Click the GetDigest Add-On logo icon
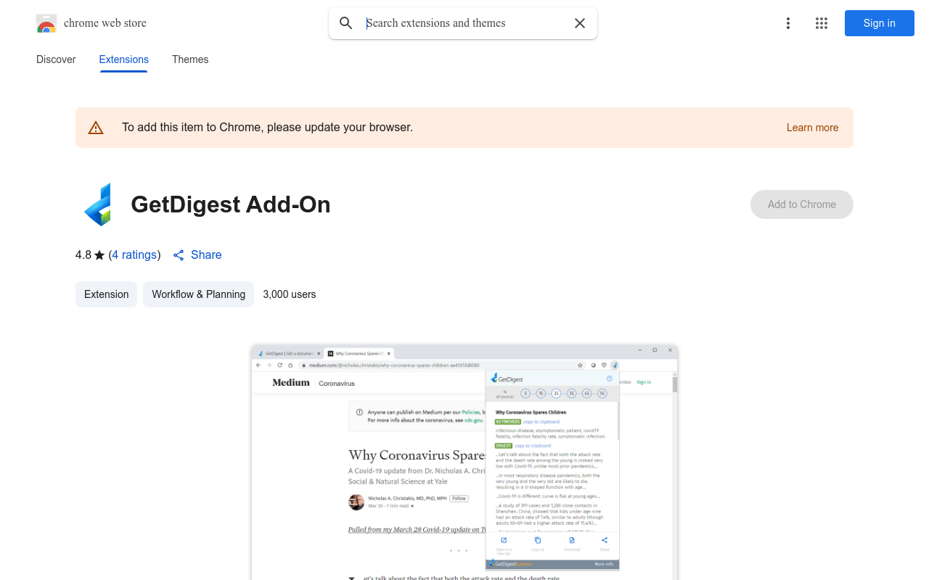 (99, 204)
